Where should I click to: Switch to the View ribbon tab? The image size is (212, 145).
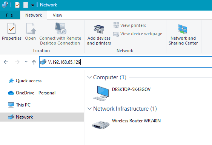click(57, 15)
